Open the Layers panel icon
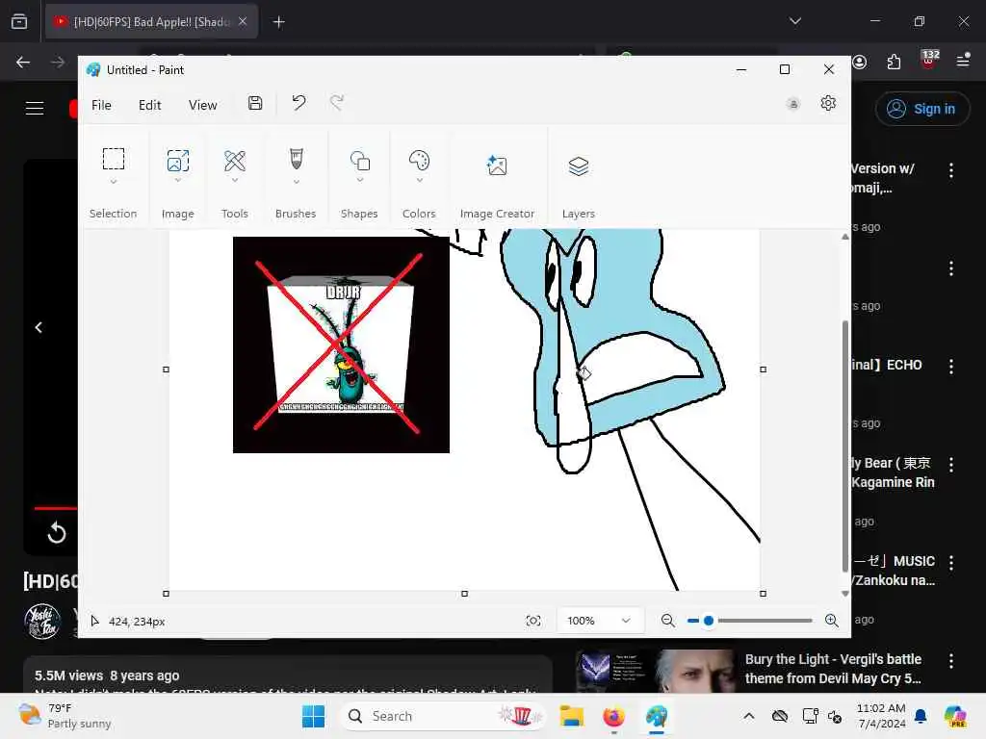 point(579,166)
